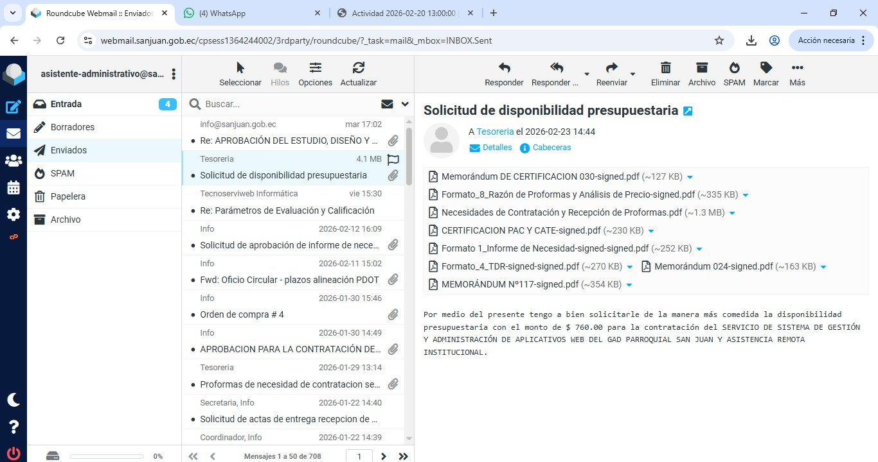Viewport: 878px width, 462px height.
Task: Toggle dark mode with the moon icon
Action: [13, 400]
